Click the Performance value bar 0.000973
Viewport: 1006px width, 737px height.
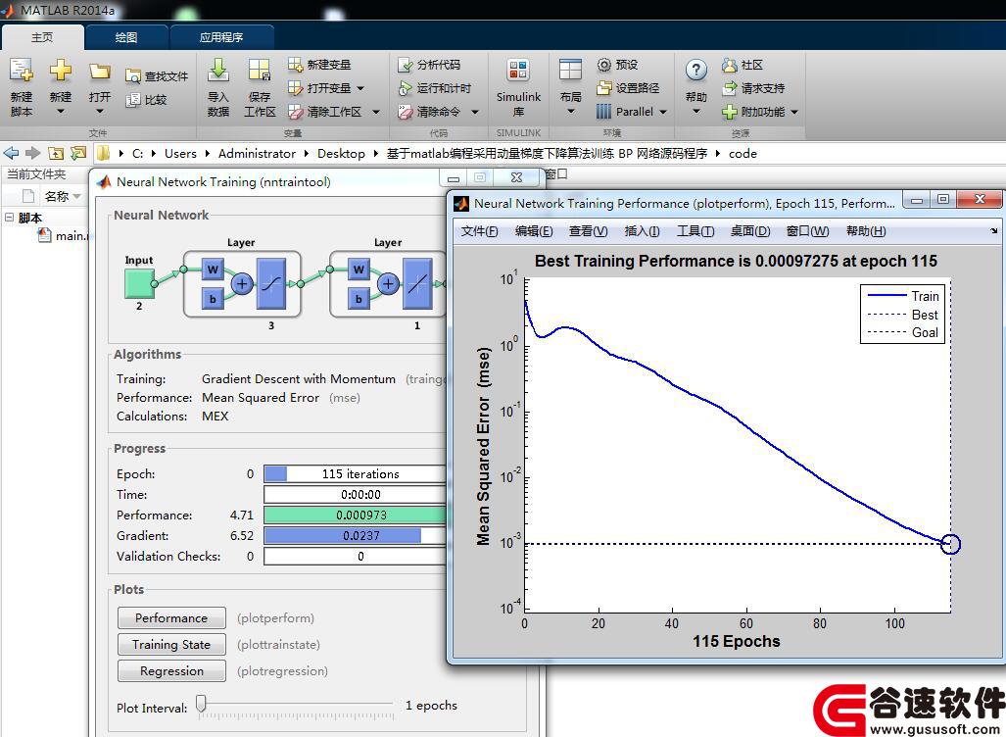(355, 515)
